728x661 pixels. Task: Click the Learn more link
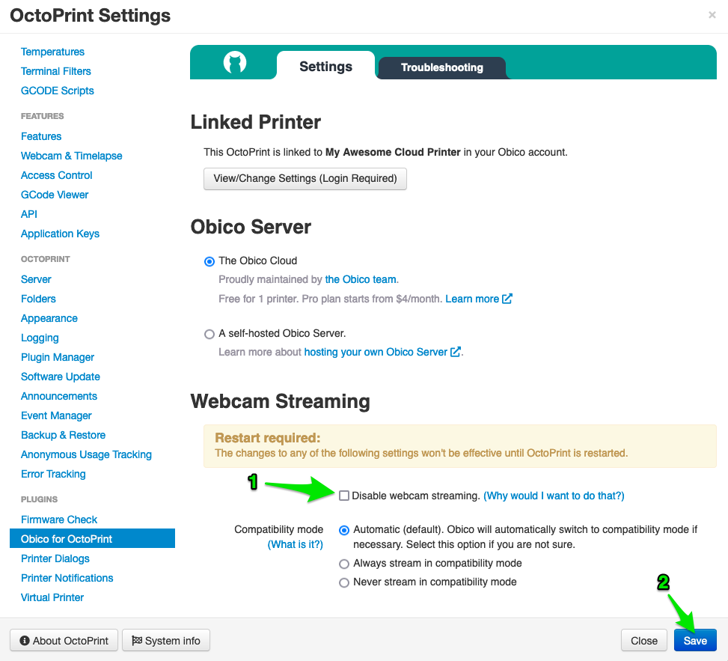click(x=472, y=299)
